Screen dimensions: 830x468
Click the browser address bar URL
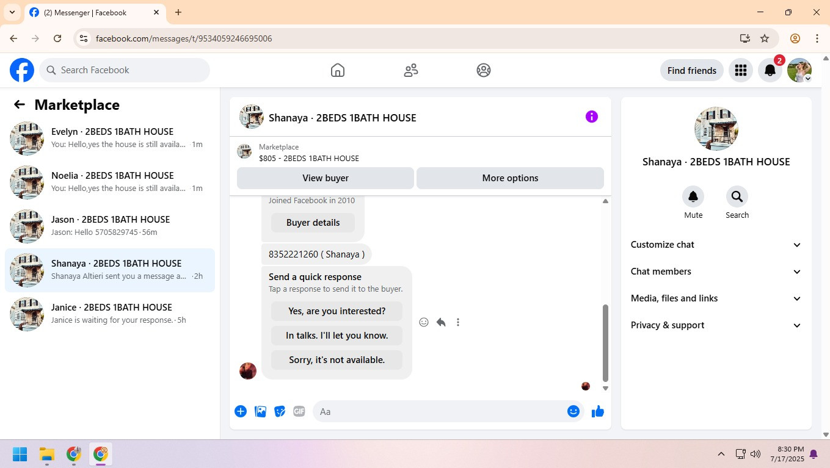[184, 38]
